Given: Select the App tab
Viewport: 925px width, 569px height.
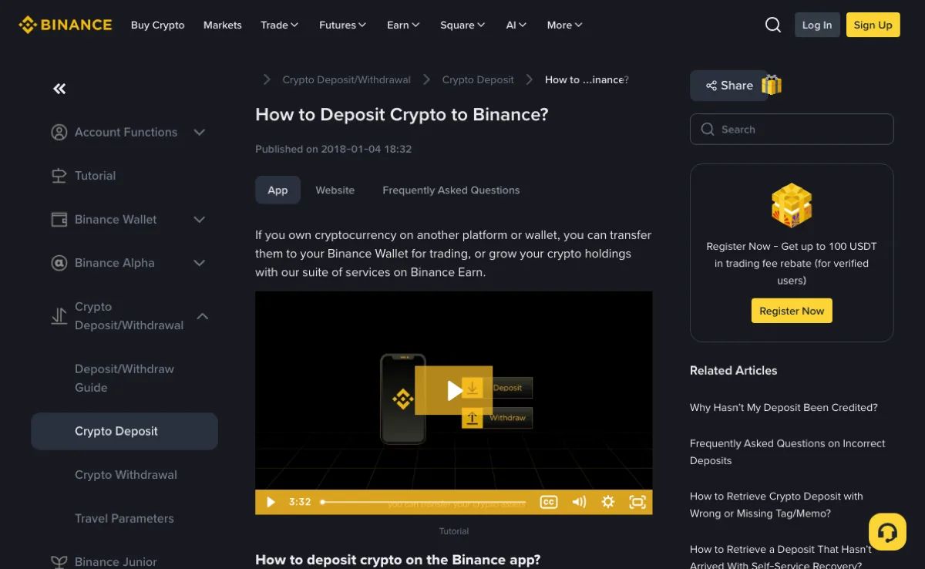Looking at the screenshot, I should coord(277,190).
